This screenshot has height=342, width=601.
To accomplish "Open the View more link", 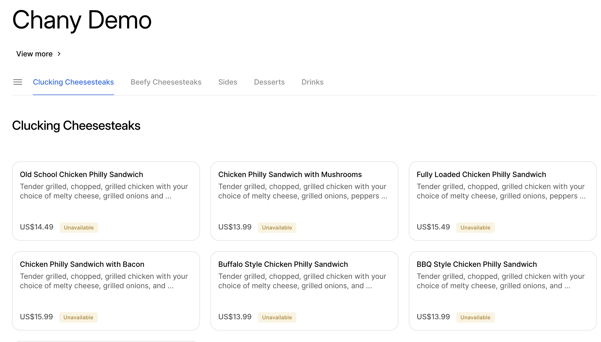I will (34, 54).
